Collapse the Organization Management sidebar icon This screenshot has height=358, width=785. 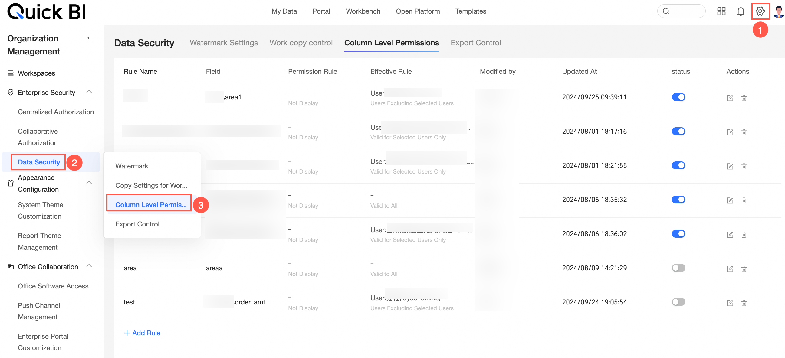90,38
